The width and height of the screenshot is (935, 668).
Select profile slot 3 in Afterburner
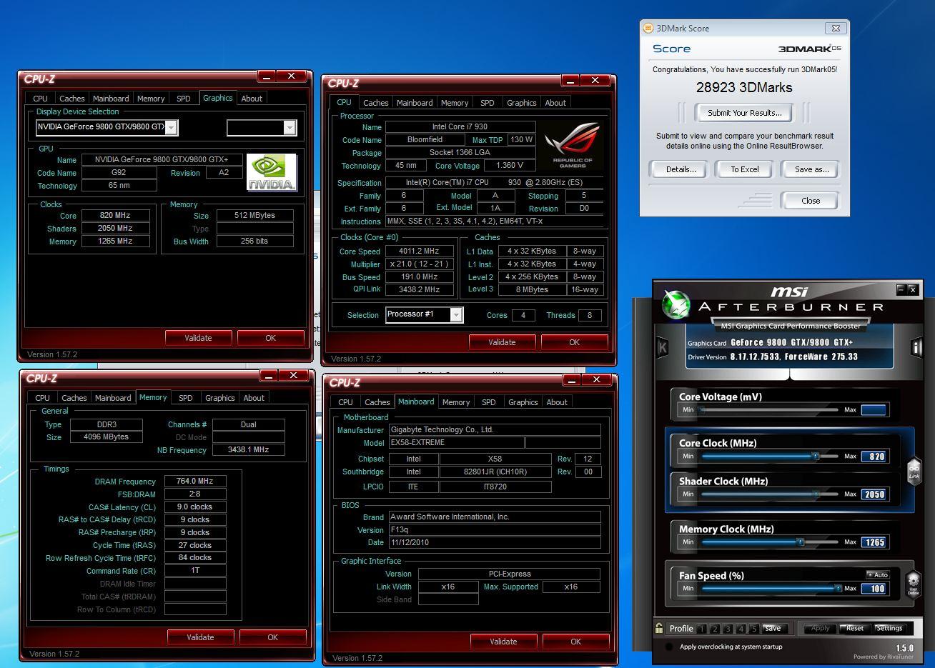[x=727, y=629]
